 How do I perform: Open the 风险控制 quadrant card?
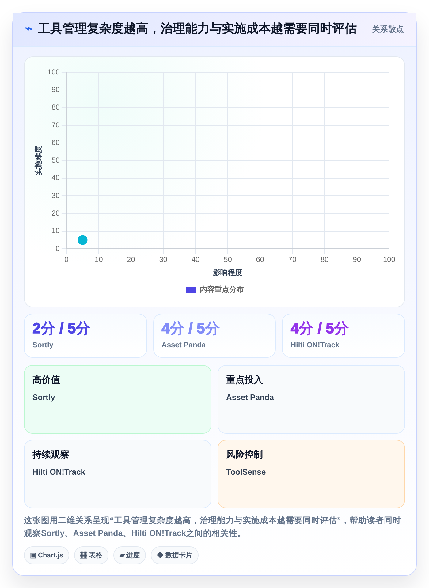point(311,474)
